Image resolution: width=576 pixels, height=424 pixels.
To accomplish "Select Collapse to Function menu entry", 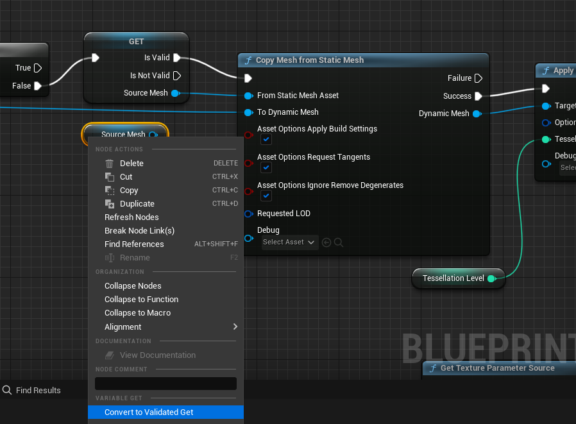I will (x=165, y=300).
